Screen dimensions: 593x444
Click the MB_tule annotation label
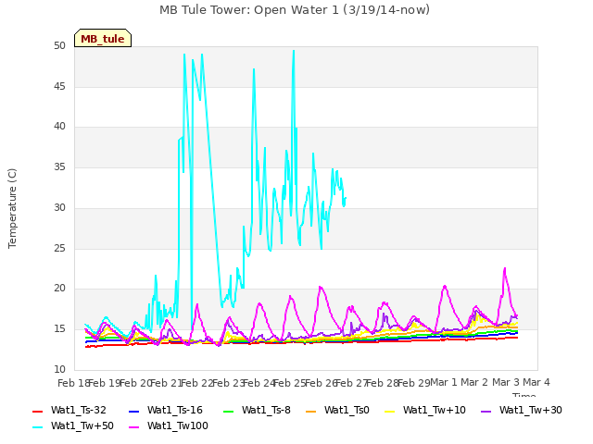tap(103, 38)
